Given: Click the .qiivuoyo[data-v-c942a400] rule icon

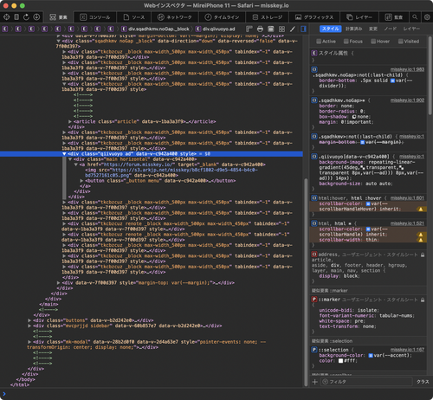Looking at the screenshot, I should [x=314, y=157].
